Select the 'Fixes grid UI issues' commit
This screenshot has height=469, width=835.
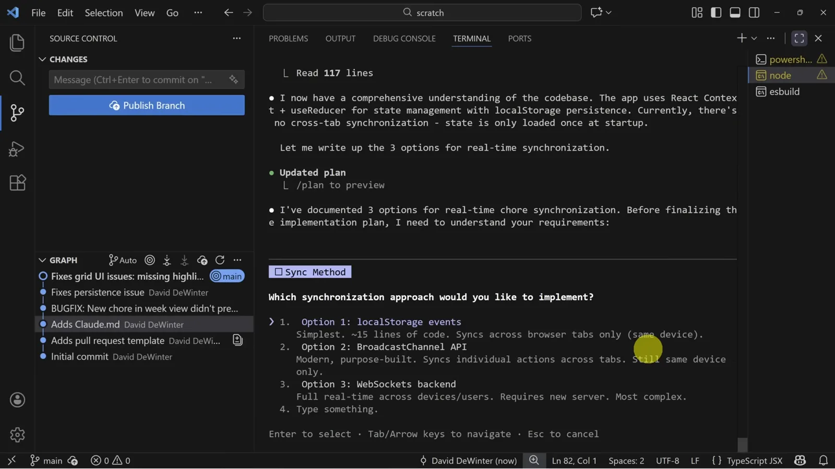[127, 276]
